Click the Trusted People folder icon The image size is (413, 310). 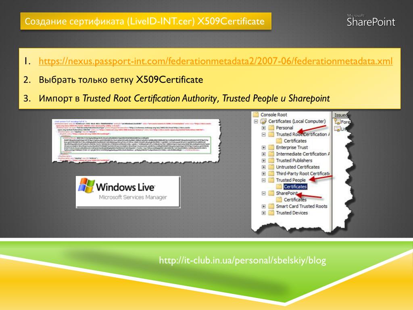click(x=271, y=180)
